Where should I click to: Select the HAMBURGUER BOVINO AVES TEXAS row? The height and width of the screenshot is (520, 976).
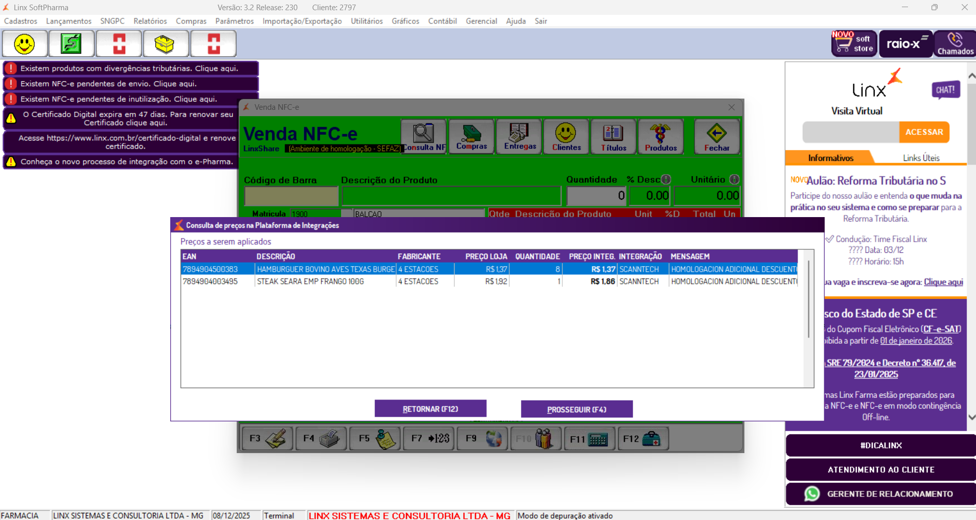(489, 269)
